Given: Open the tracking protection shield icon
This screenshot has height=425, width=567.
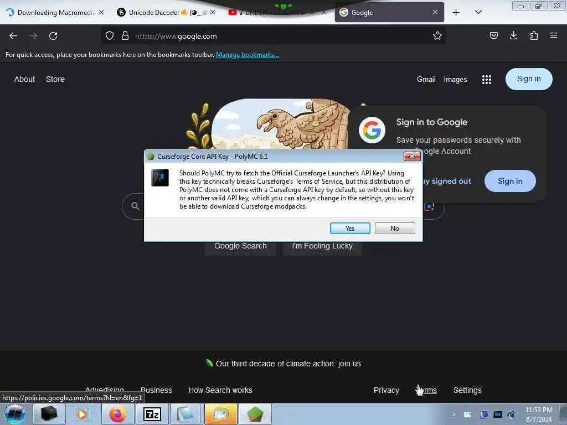Looking at the screenshot, I should (110, 36).
